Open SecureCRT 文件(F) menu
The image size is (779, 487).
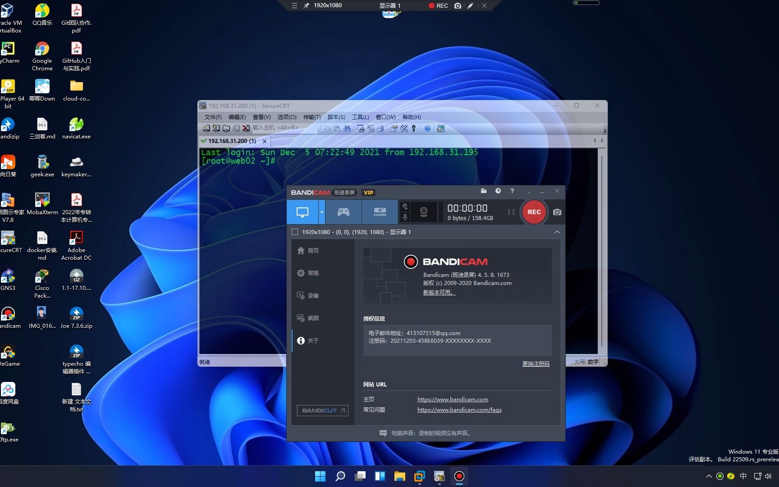coord(213,117)
